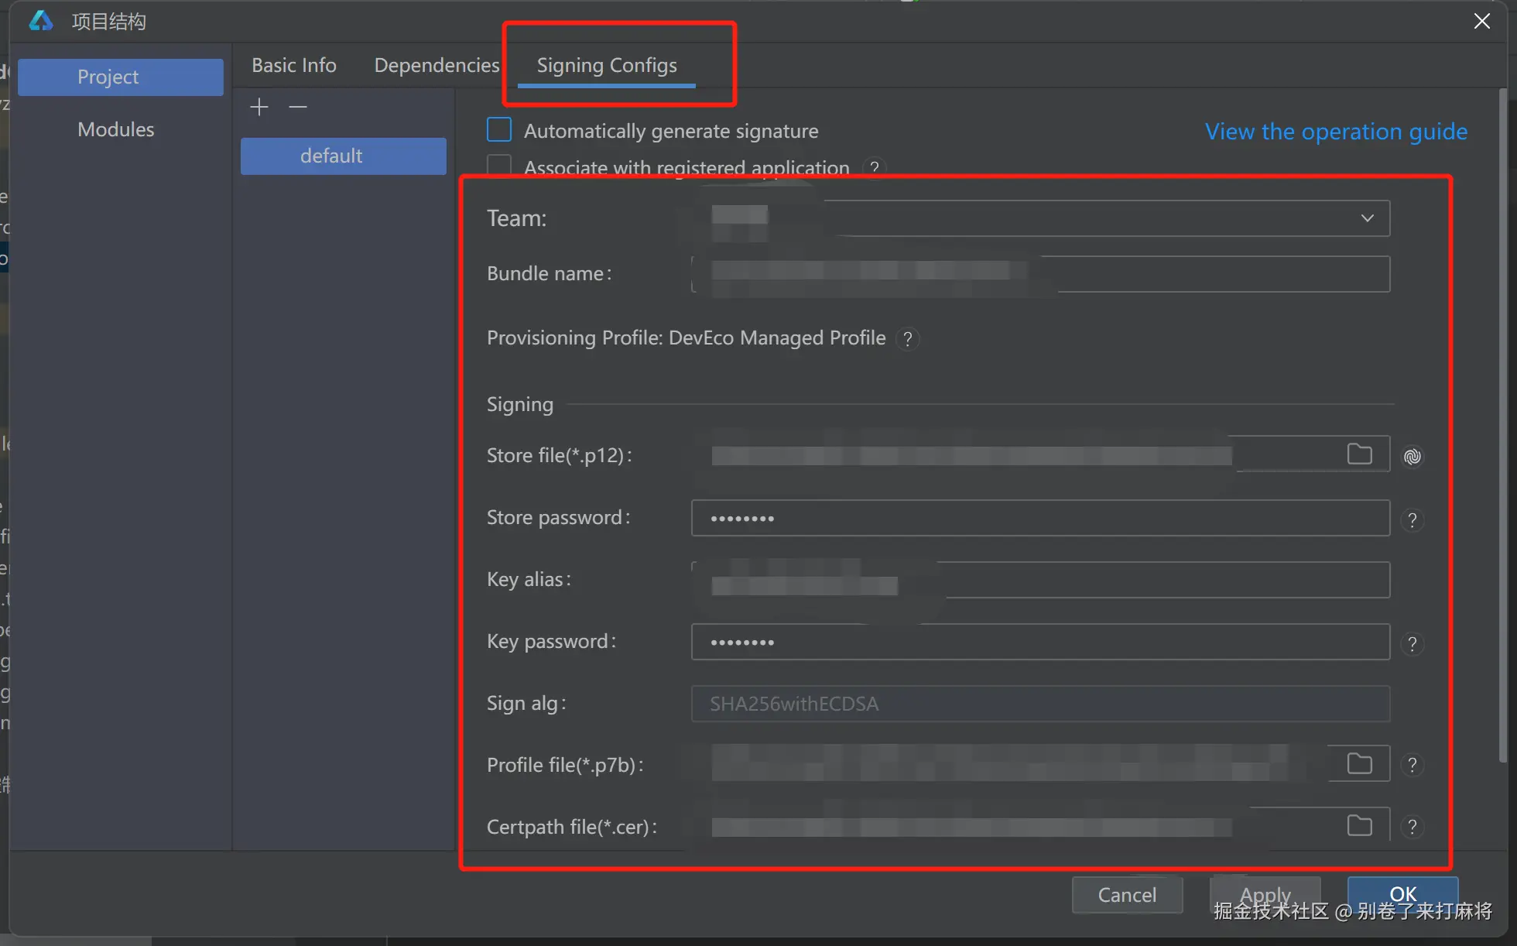The image size is (1517, 946).
Task: Open the Dependencies tab
Action: point(437,65)
